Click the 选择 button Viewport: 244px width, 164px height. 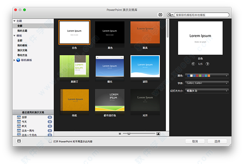[217, 141]
